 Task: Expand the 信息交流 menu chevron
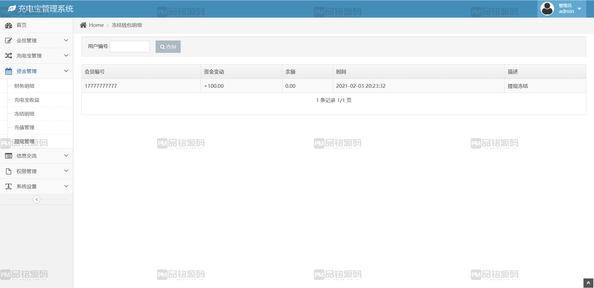coord(66,155)
